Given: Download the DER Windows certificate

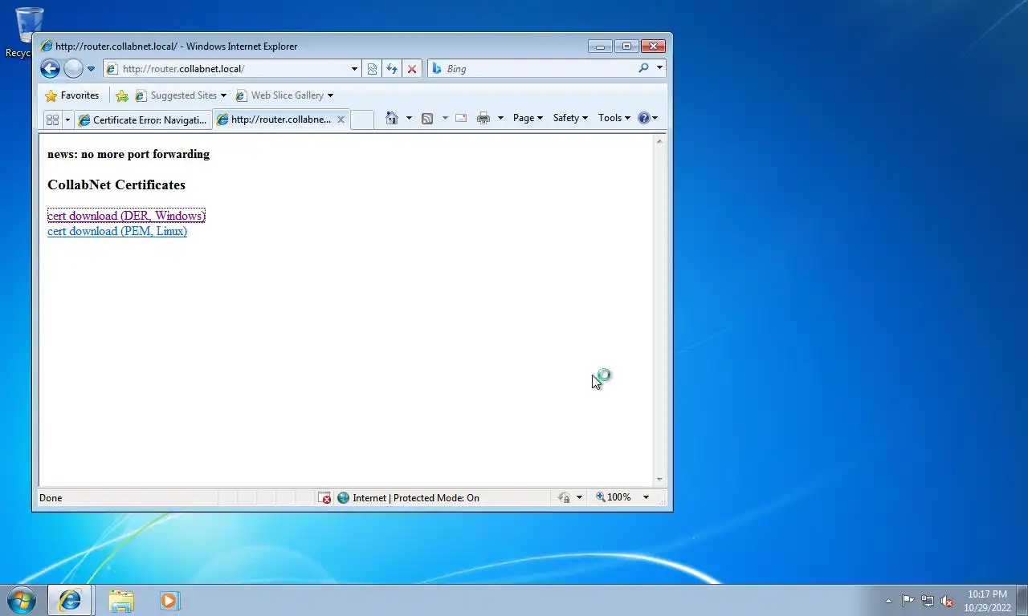Looking at the screenshot, I should point(126,216).
